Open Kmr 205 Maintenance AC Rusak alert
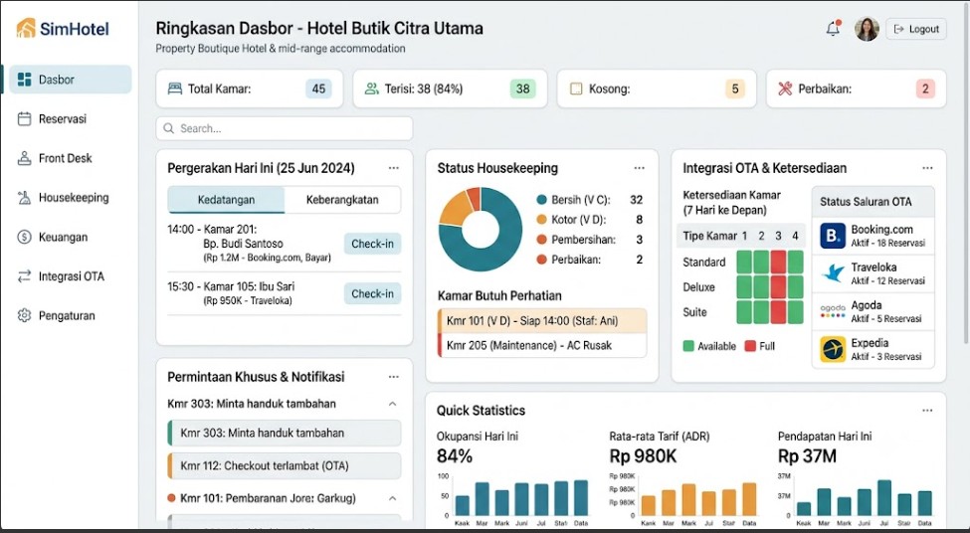 tap(542, 346)
